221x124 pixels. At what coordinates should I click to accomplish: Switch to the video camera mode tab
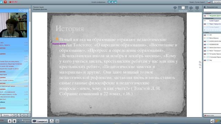pyautogui.click(x=191, y=8)
